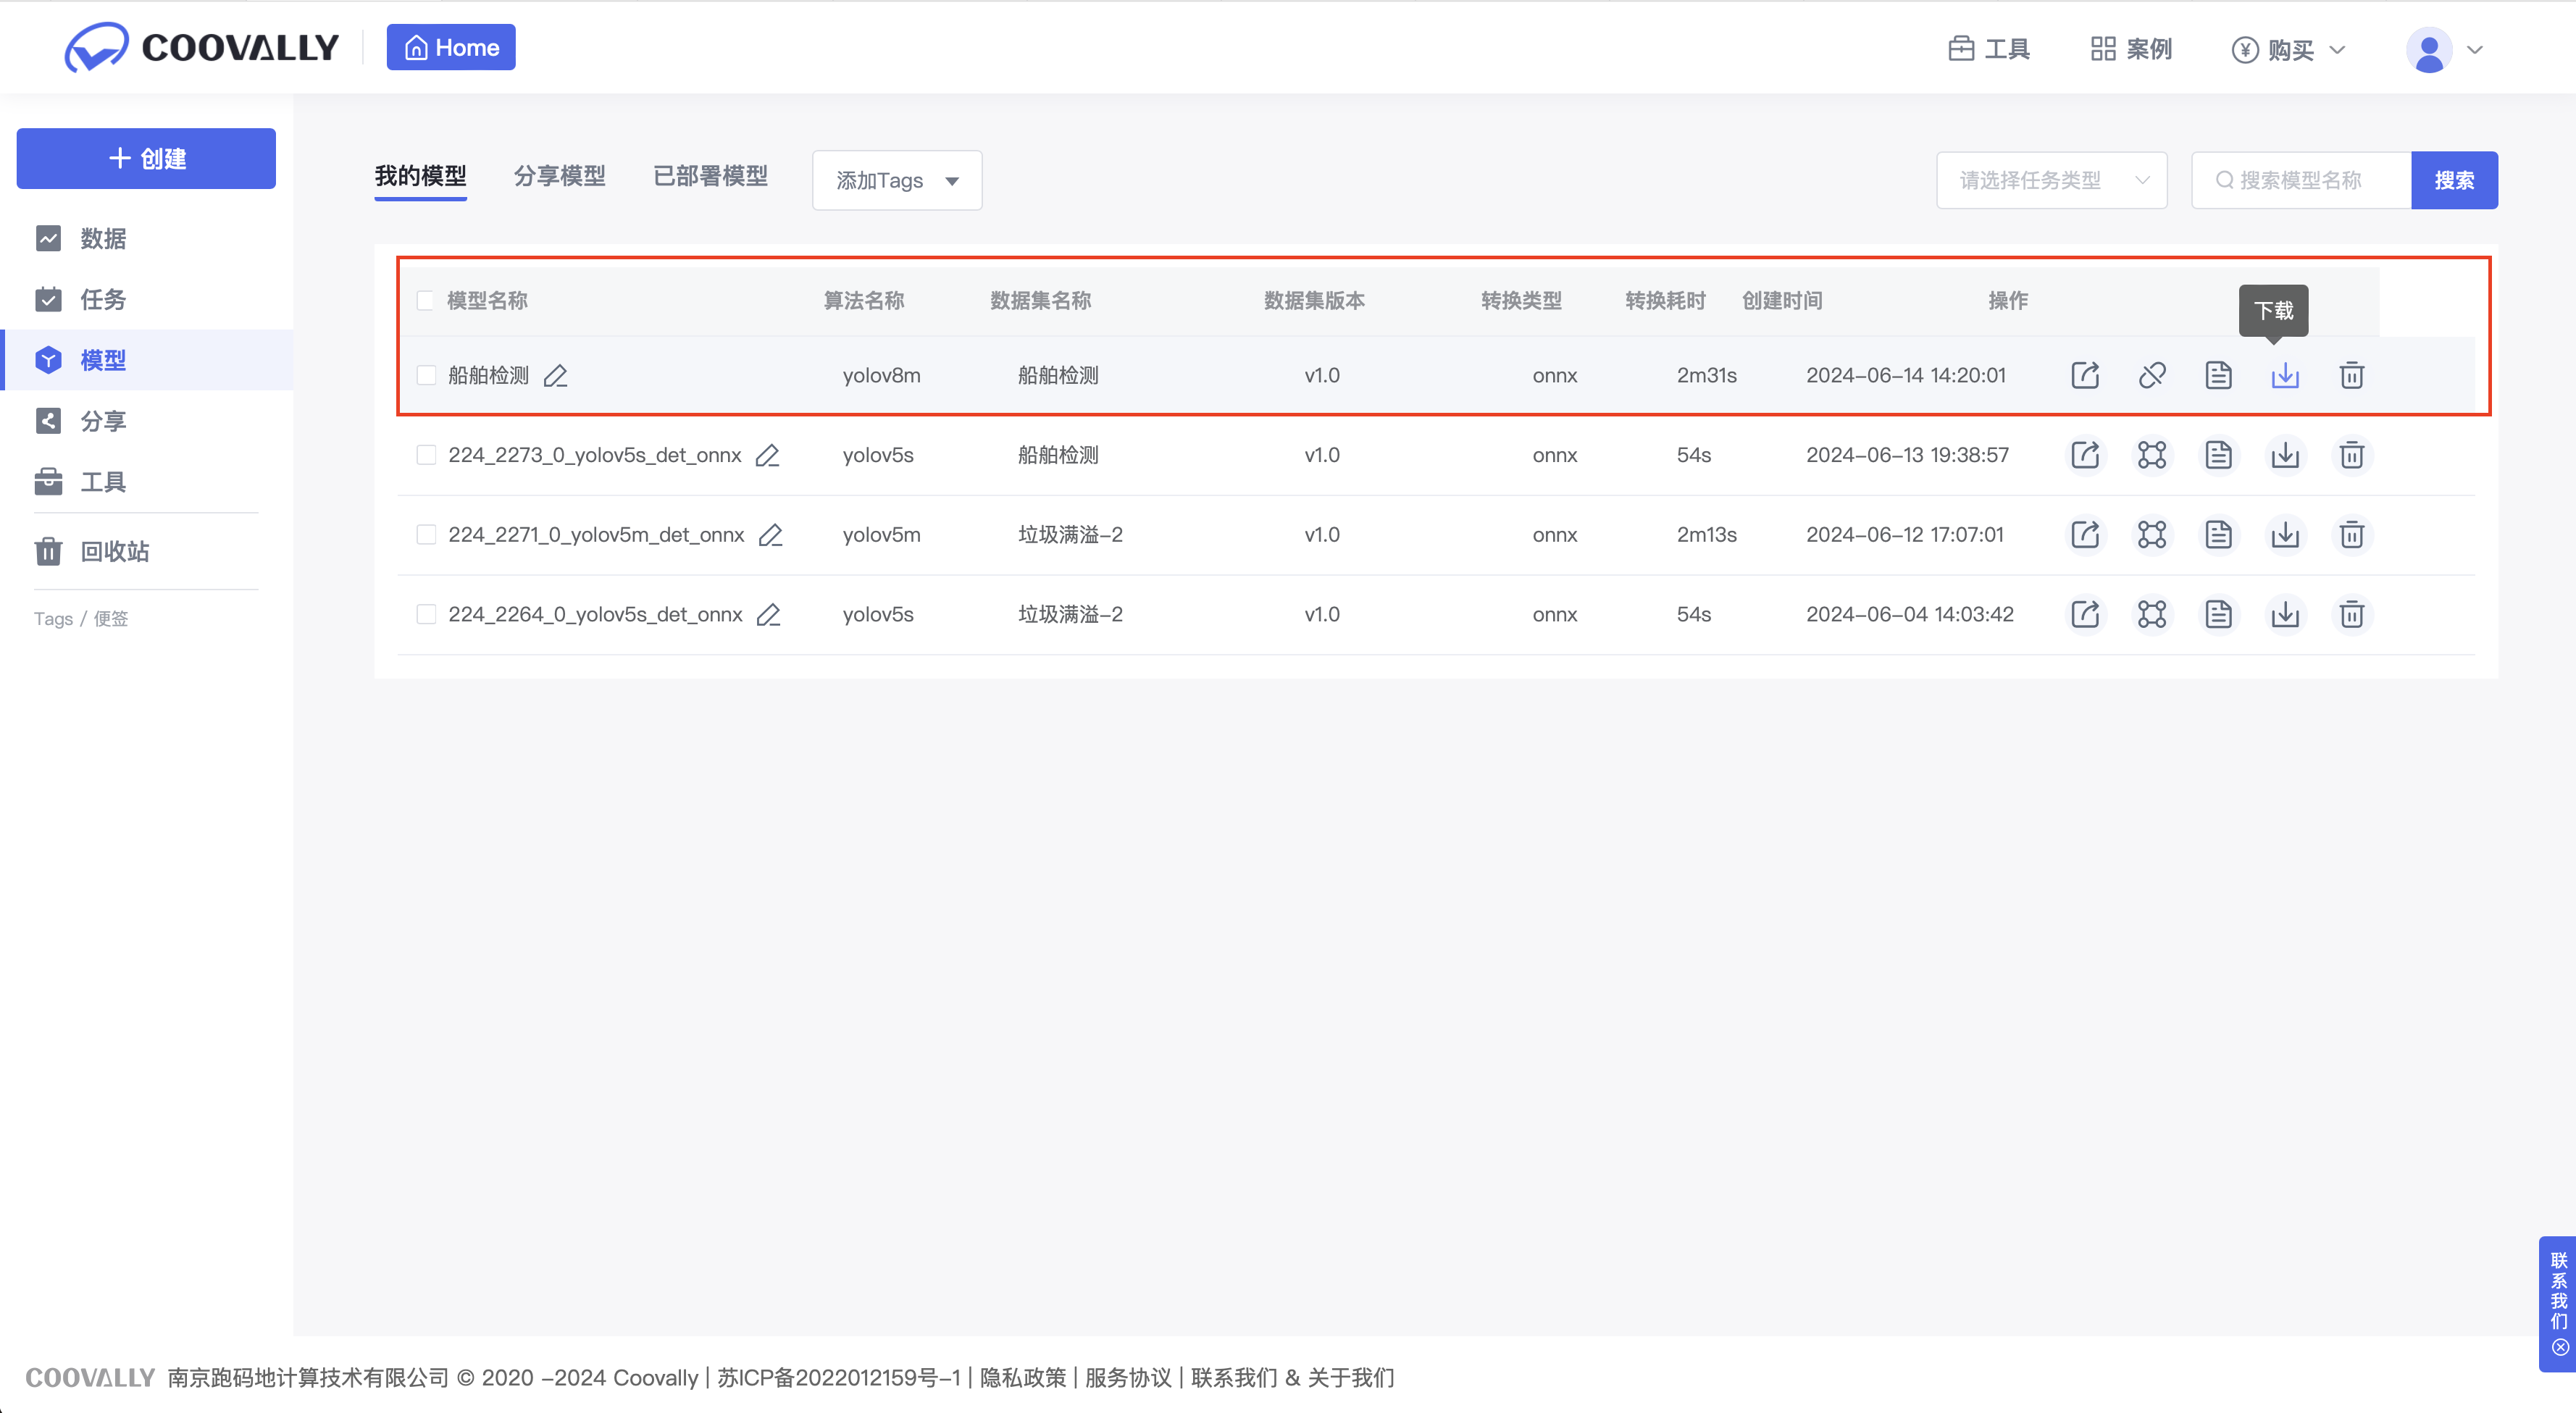This screenshot has width=2576, height=1413.
Task: Open 任务 in the sidebar
Action: click(146, 299)
